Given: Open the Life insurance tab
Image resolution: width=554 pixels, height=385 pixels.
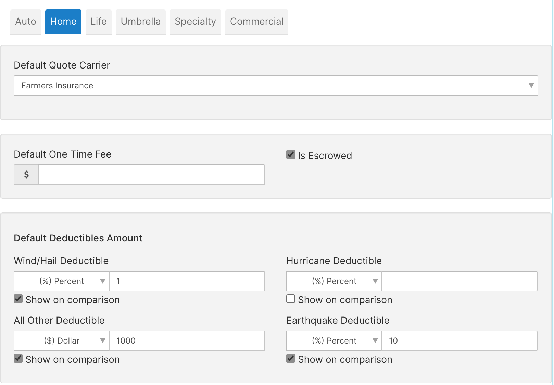Looking at the screenshot, I should (x=98, y=21).
